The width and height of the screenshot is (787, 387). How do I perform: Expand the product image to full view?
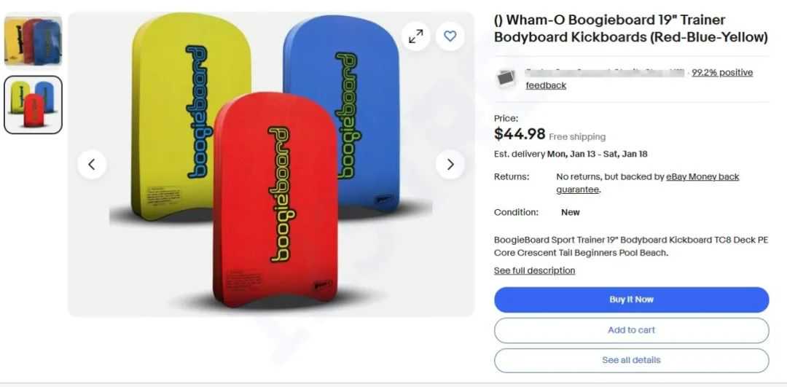(415, 36)
